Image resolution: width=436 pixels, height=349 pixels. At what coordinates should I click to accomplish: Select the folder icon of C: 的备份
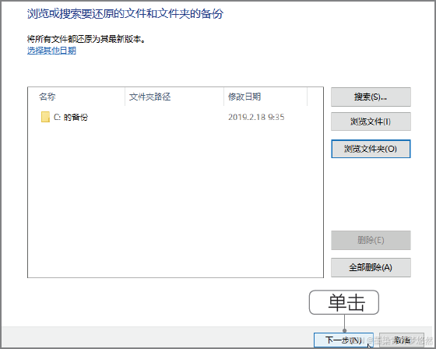coord(45,117)
